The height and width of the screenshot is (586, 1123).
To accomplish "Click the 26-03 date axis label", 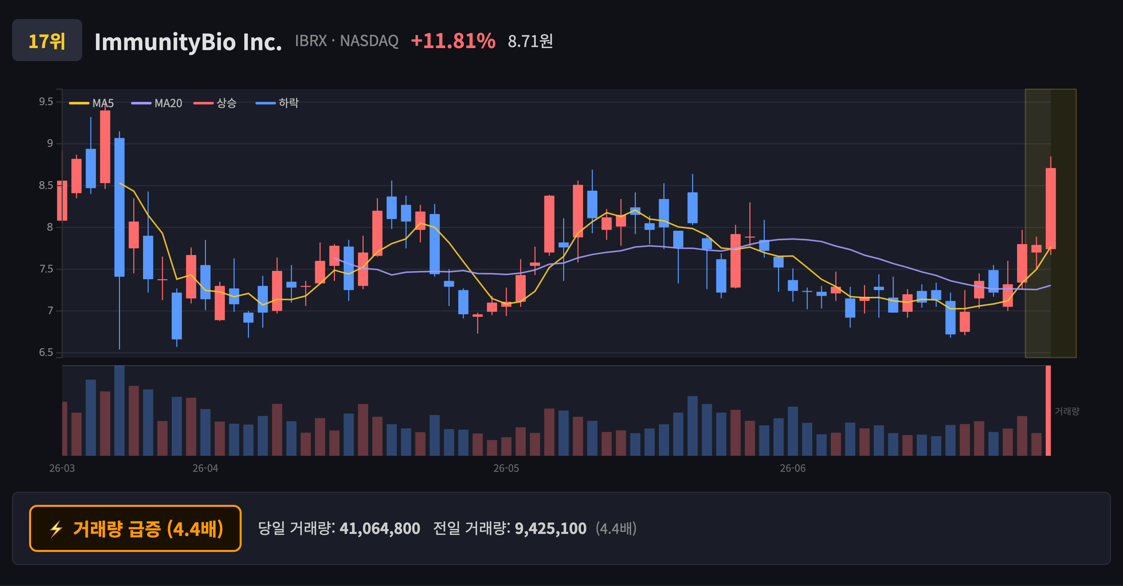I will (x=62, y=468).
